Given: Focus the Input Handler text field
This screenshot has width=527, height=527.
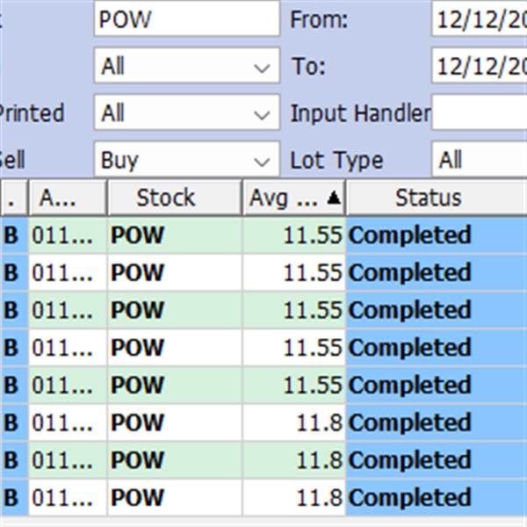Looking at the screenshot, I should 479,114.
